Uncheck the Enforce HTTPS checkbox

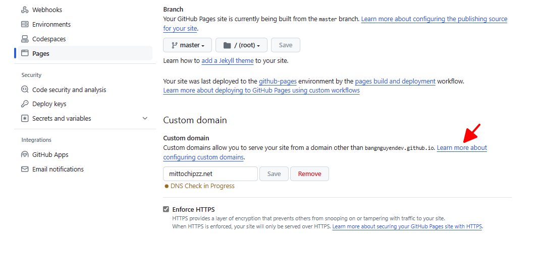166,210
